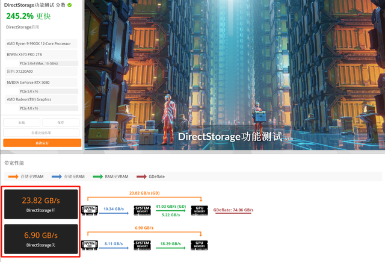Click the DirectStorage feature test banner image
The image size is (385, 262).
pyautogui.click(x=235, y=75)
